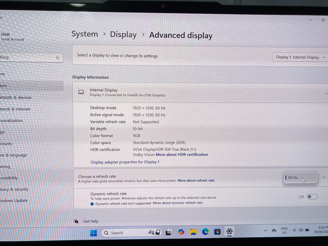This screenshot has height=246, width=328.
Task: Click the taskbar Search box
Action: (x=131, y=233)
